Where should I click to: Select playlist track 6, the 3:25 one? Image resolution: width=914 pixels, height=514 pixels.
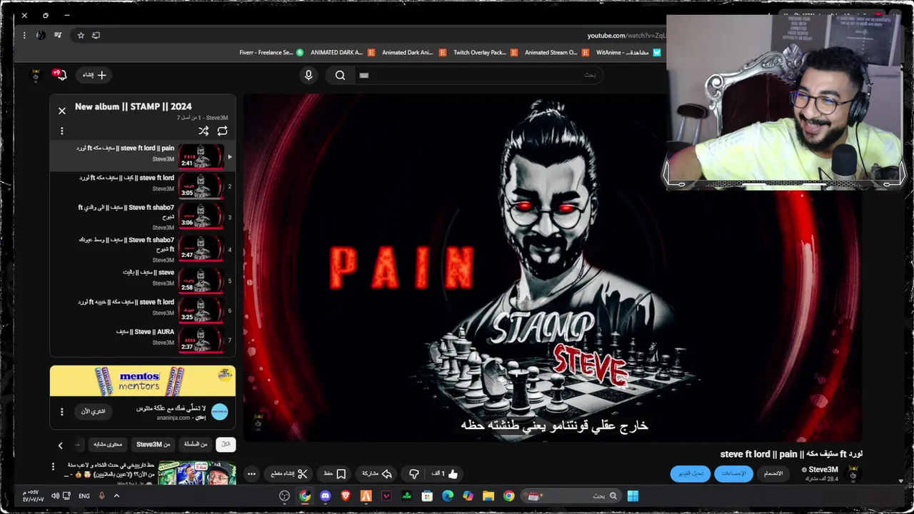[x=142, y=310]
